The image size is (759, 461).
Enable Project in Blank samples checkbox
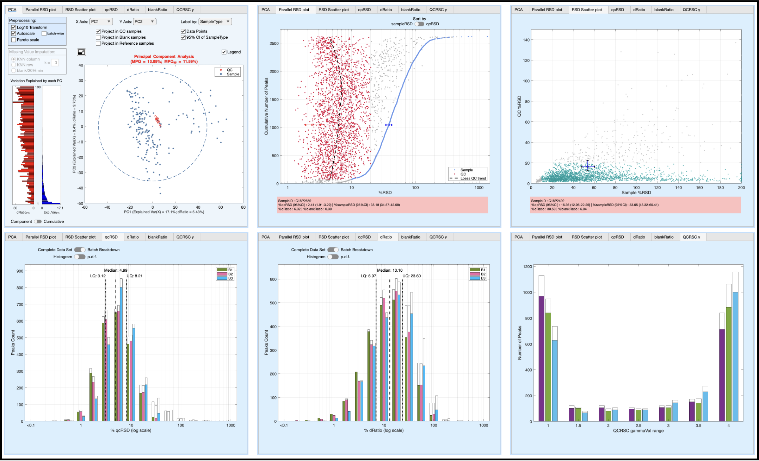pyautogui.click(x=98, y=37)
